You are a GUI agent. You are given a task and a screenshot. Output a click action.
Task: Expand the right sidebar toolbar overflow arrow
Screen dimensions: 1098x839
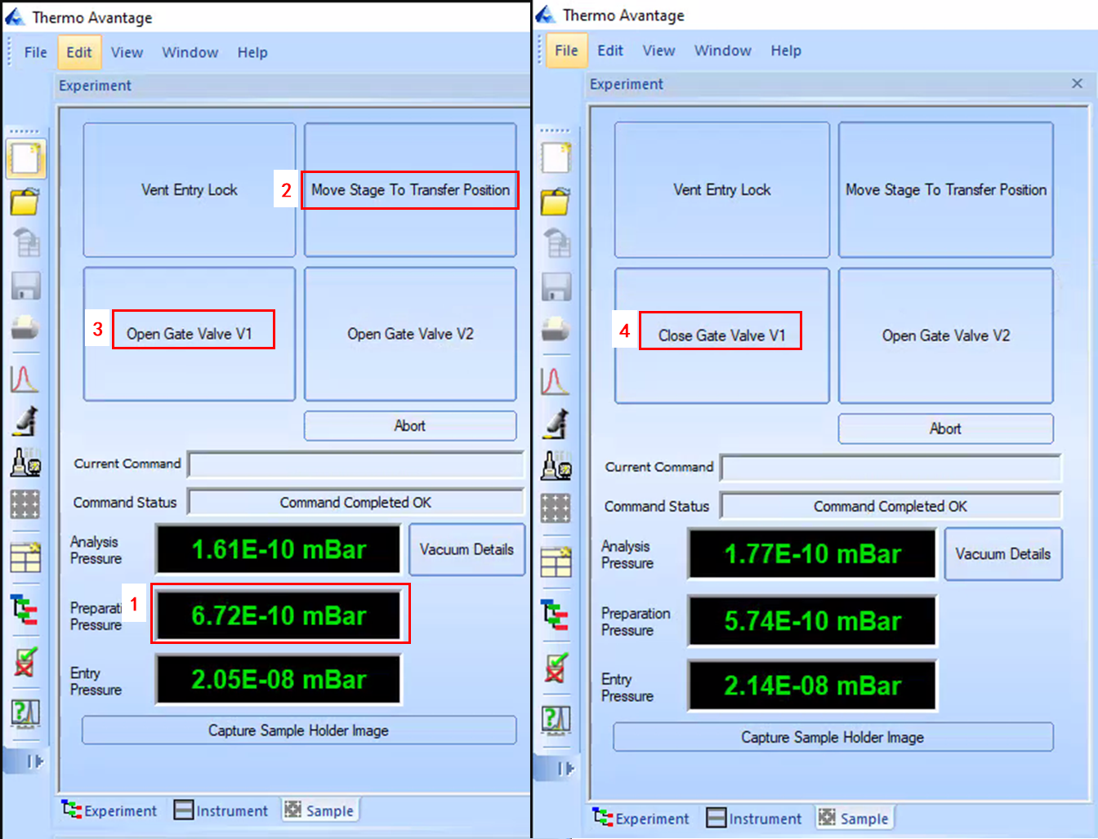point(565,768)
